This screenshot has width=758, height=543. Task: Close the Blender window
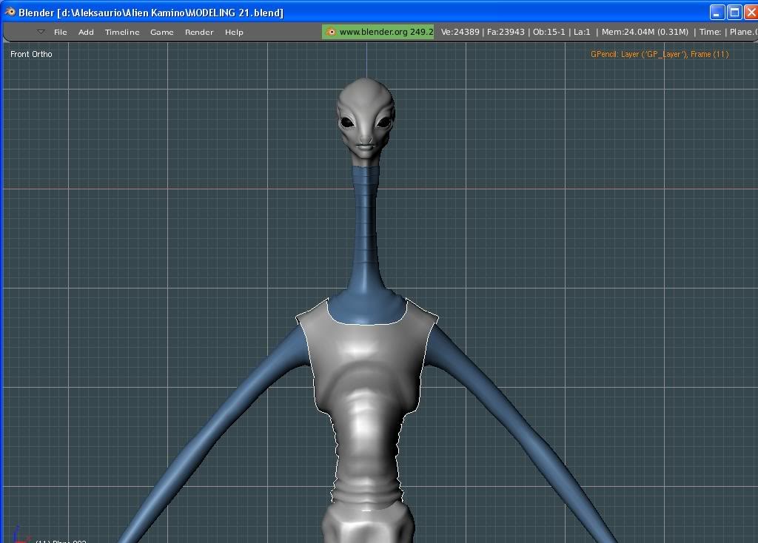coord(751,12)
